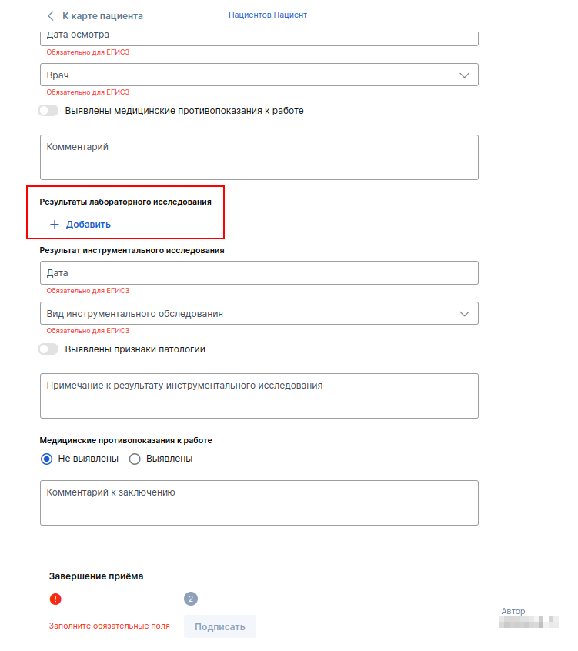Open the Пациентов Пациент link
The image size is (578, 651).
[x=268, y=15]
